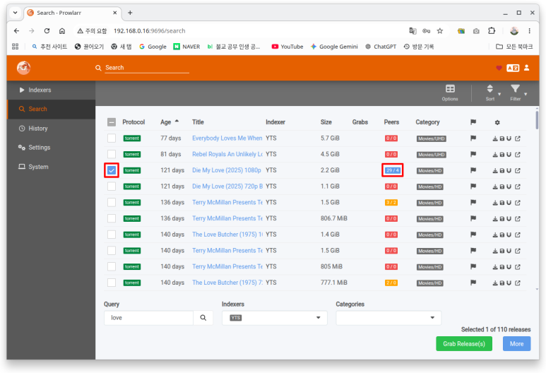This screenshot has height=373, width=546.
Task: Select the Search - Prowlarr browser tab
Action: pyautogui.click(x=73, y=13)
